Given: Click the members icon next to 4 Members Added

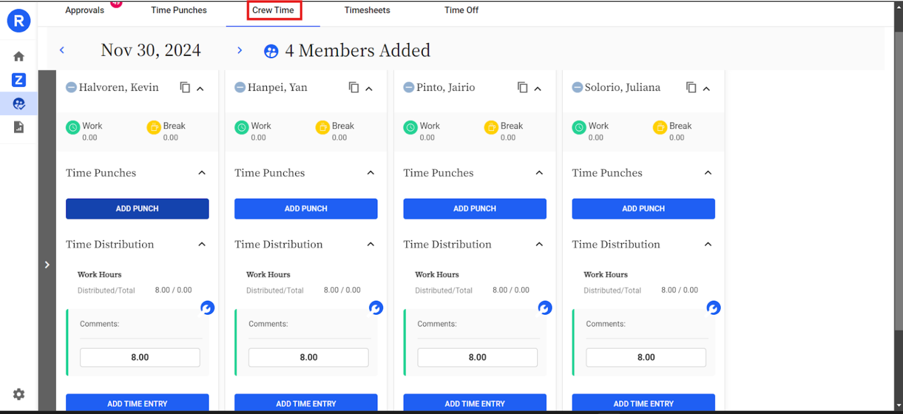Looking at the screenshot, I should (270, 51).
